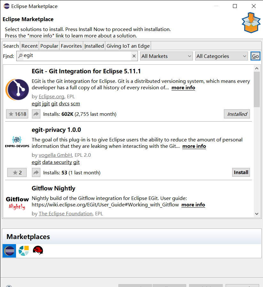
Task: Click the git tag under EGit entry
Action: coord(54,104)
